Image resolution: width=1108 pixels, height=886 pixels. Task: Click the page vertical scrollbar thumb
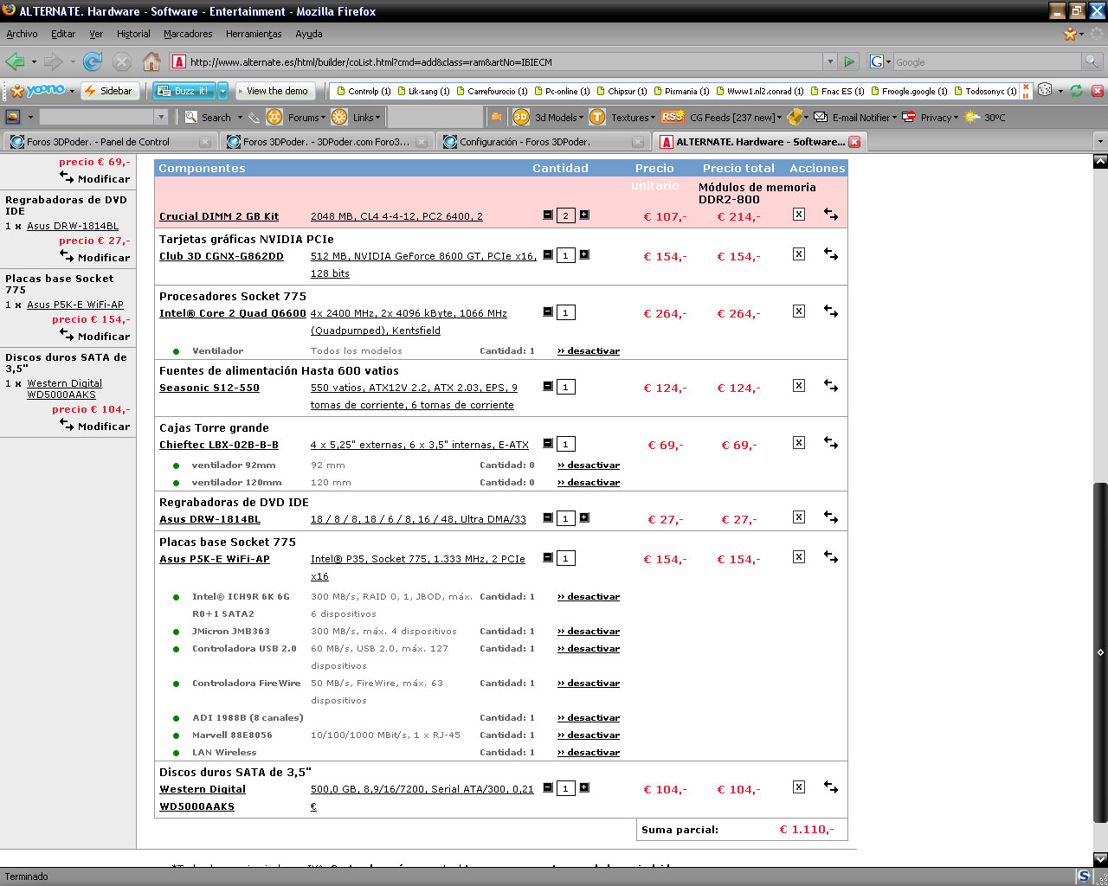point(1100,652)
